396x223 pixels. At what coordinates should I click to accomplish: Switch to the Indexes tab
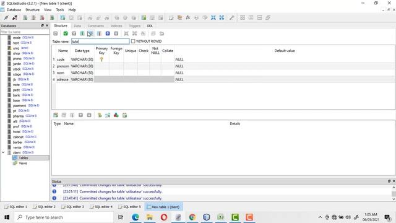pyautogui.click(x=116, y=26)
